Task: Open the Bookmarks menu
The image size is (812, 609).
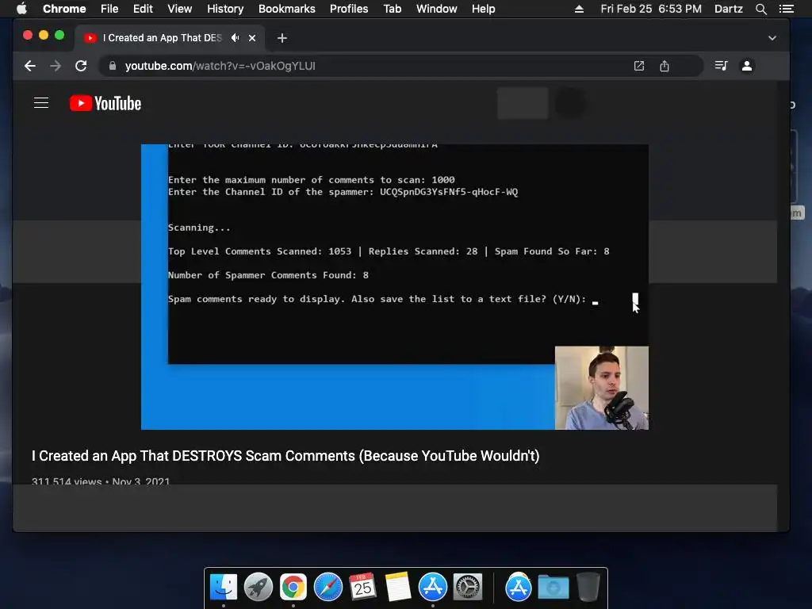Action: coord(287,9)
